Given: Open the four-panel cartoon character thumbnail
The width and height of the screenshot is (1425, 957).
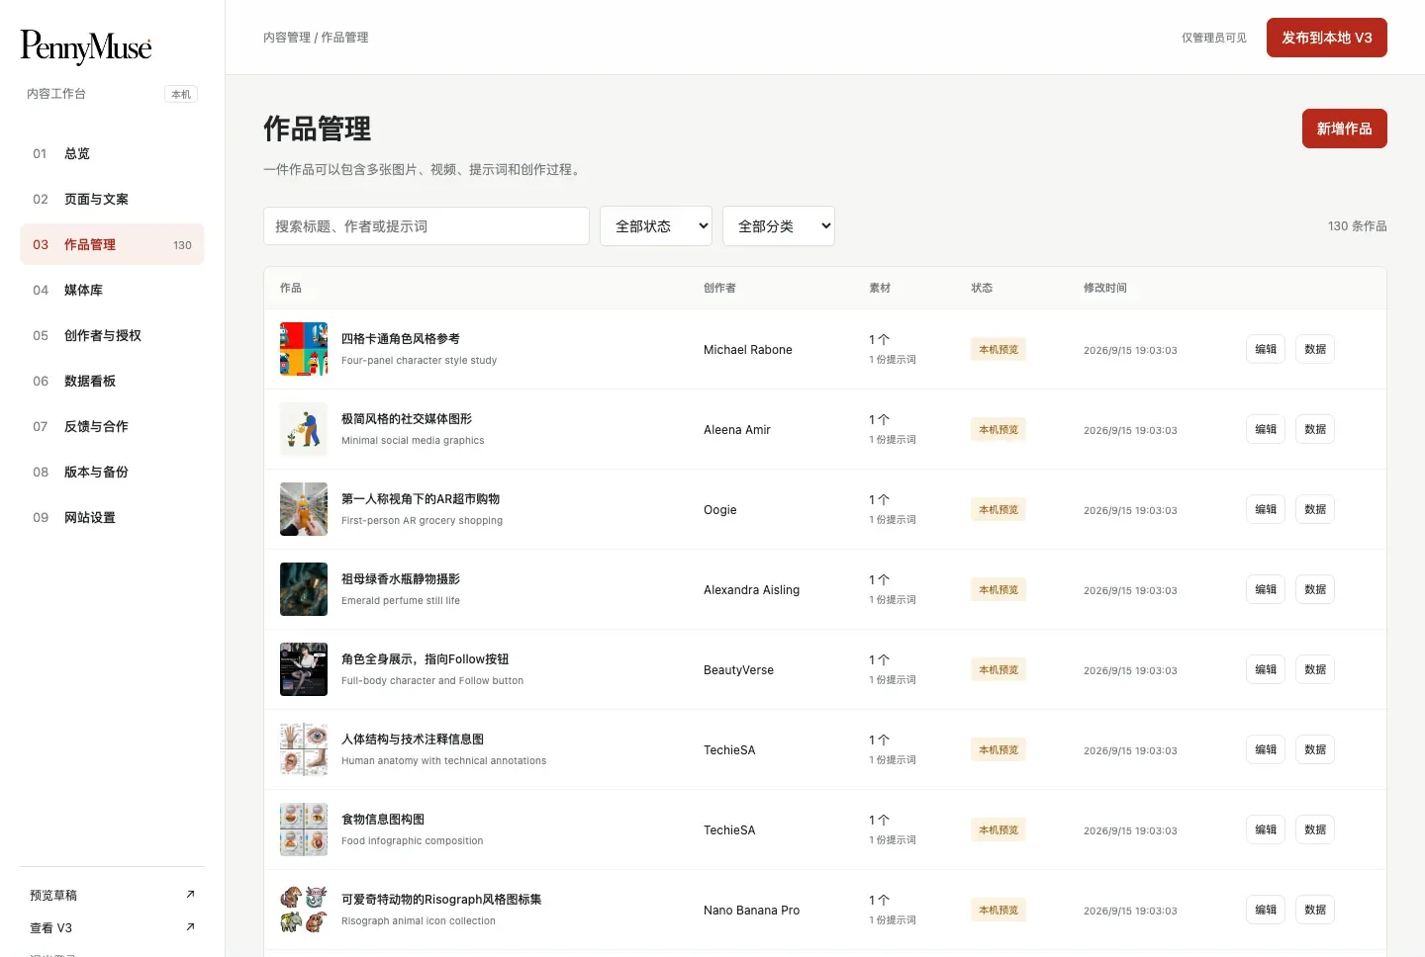Looking at the screenshot, I should [304, 349].
